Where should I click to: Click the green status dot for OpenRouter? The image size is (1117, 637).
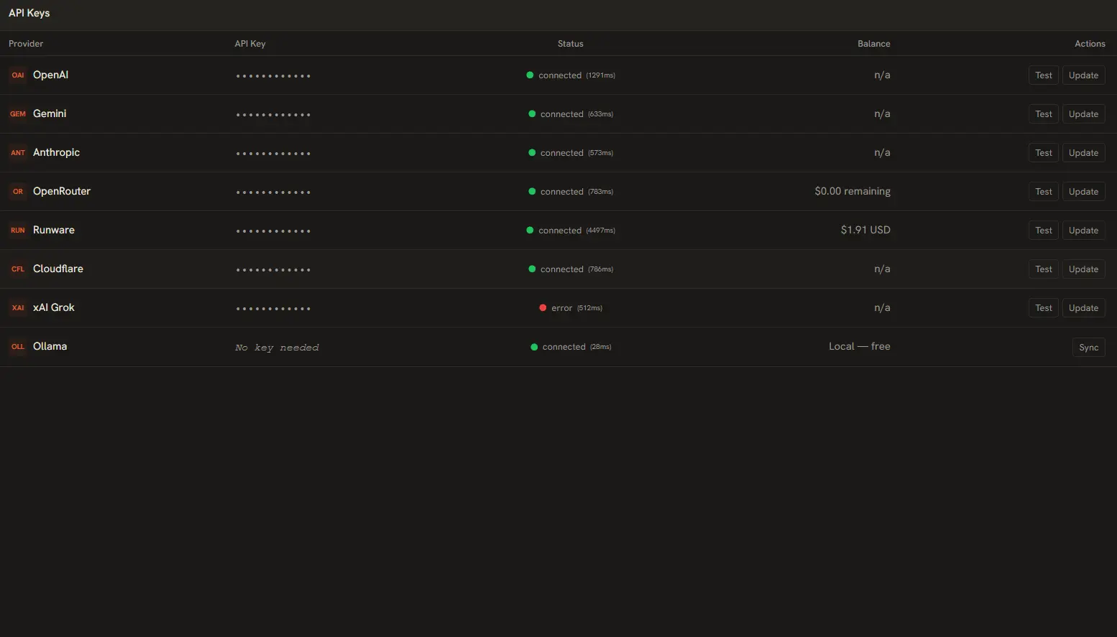click(x=532, y=192)
